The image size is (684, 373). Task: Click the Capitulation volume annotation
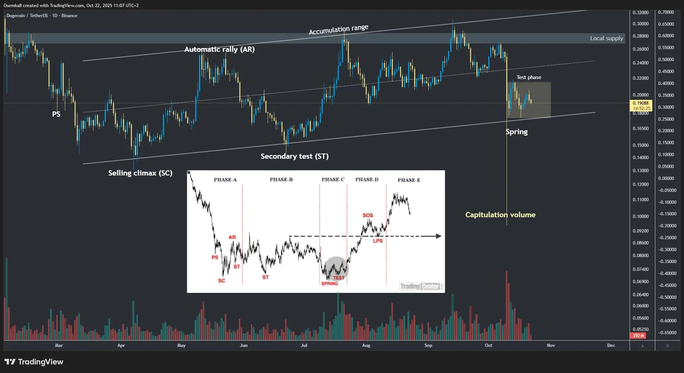pyautogui.click(x=500, y=215)
